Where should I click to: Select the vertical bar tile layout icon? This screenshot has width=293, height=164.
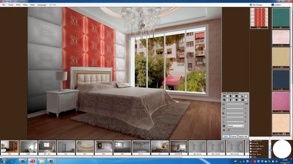tap(230, 100)
